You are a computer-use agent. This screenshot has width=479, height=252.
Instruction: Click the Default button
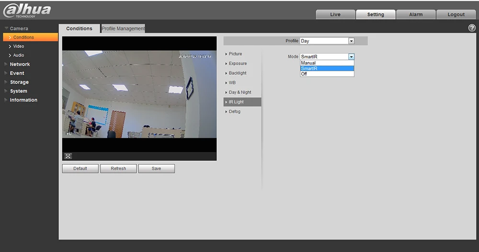click(80, 169)
